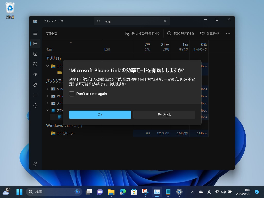The image size is (264, 198).
Task: Expand the Surface process group
Action: tap(47, 89)
